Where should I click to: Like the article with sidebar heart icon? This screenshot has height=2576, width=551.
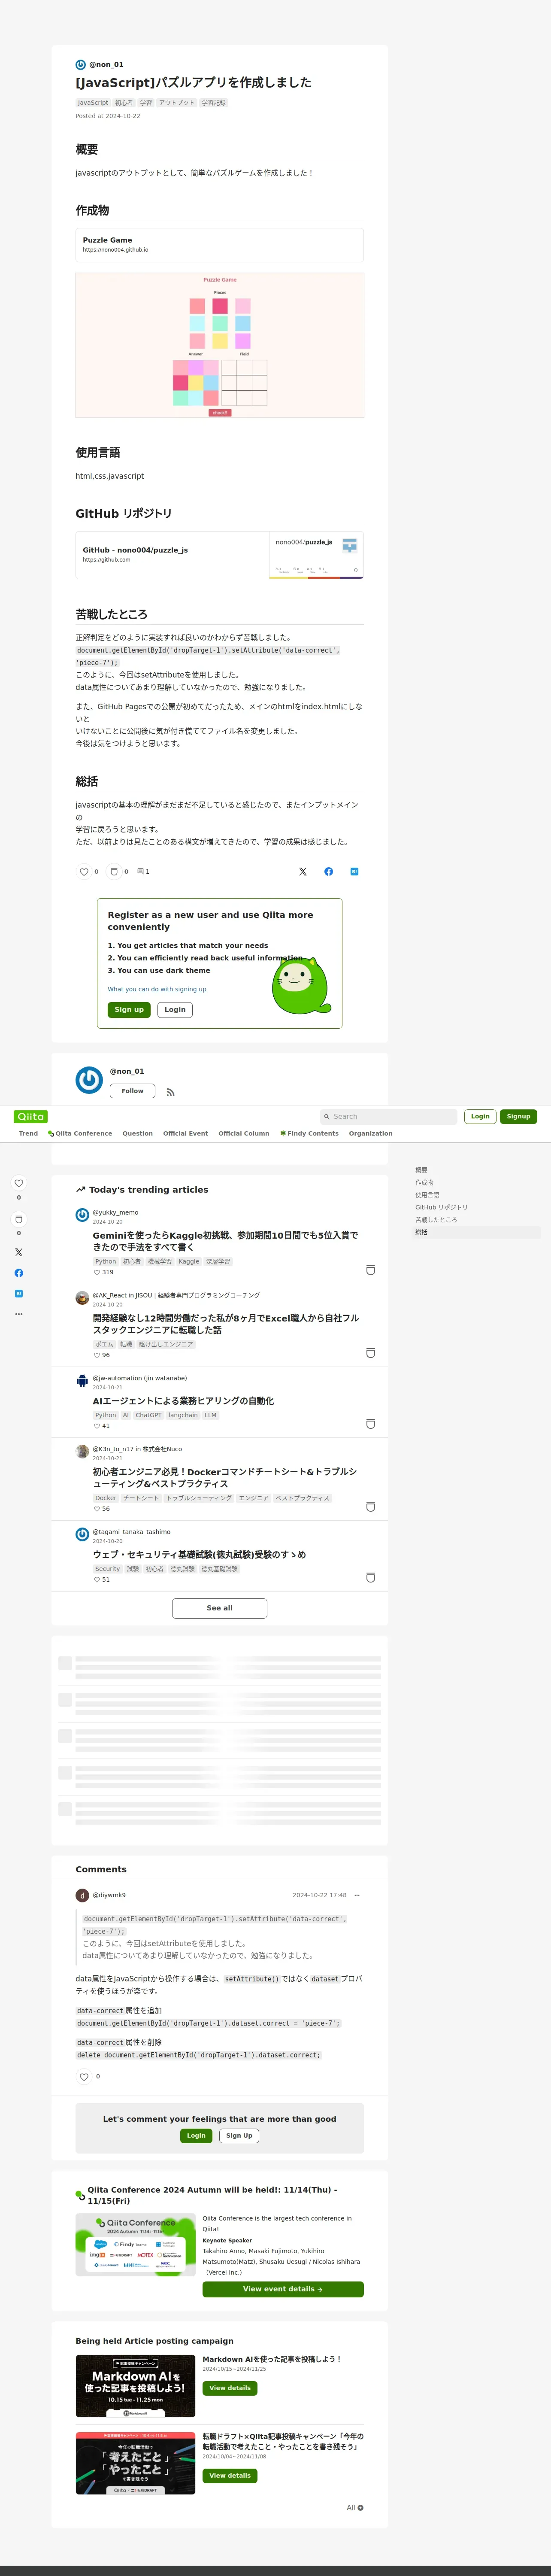click(x=18, y=1183)
